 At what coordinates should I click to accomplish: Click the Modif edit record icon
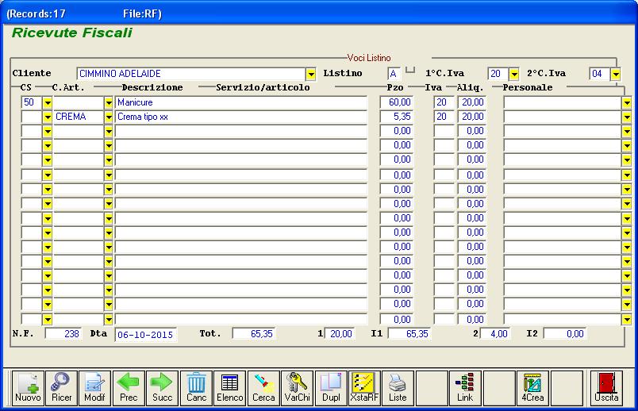coord(94,388)
